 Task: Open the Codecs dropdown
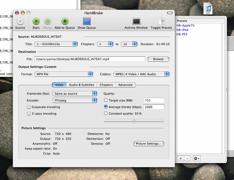[141, 74]
